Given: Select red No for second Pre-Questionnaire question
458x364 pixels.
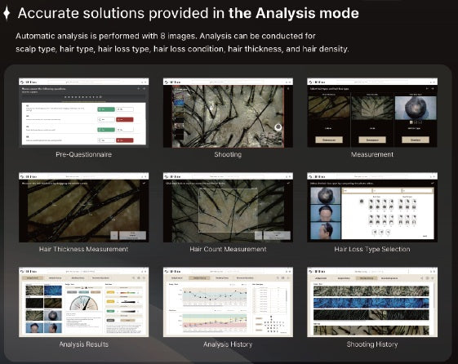Looking at the screenshot, I should click(x=125, y=119).
